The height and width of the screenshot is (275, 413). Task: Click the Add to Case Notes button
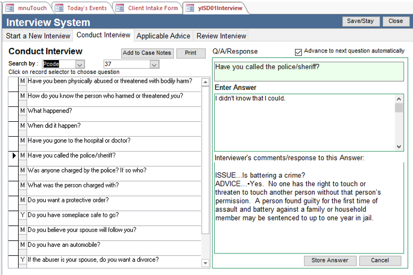tap(147, 53)
